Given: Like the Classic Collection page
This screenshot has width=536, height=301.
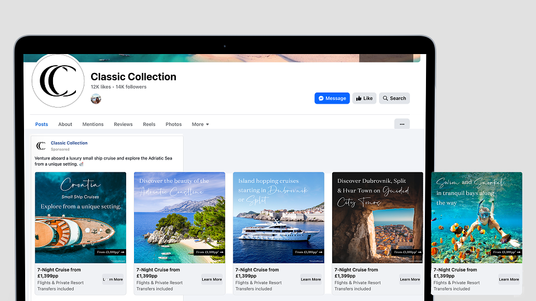Looking at the screenshot, I should 365,98.
